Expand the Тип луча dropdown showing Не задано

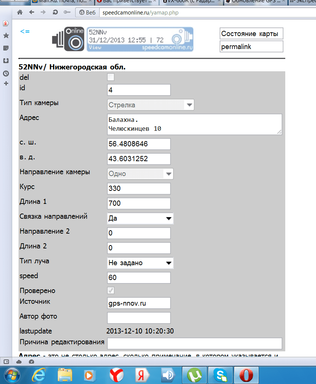(140, 263)
